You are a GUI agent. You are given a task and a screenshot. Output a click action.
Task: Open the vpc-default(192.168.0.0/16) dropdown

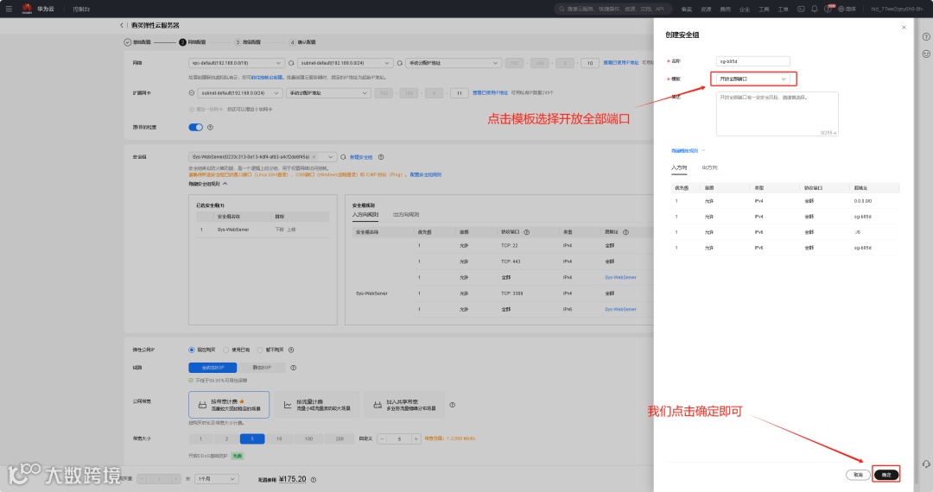pos(237,63)
